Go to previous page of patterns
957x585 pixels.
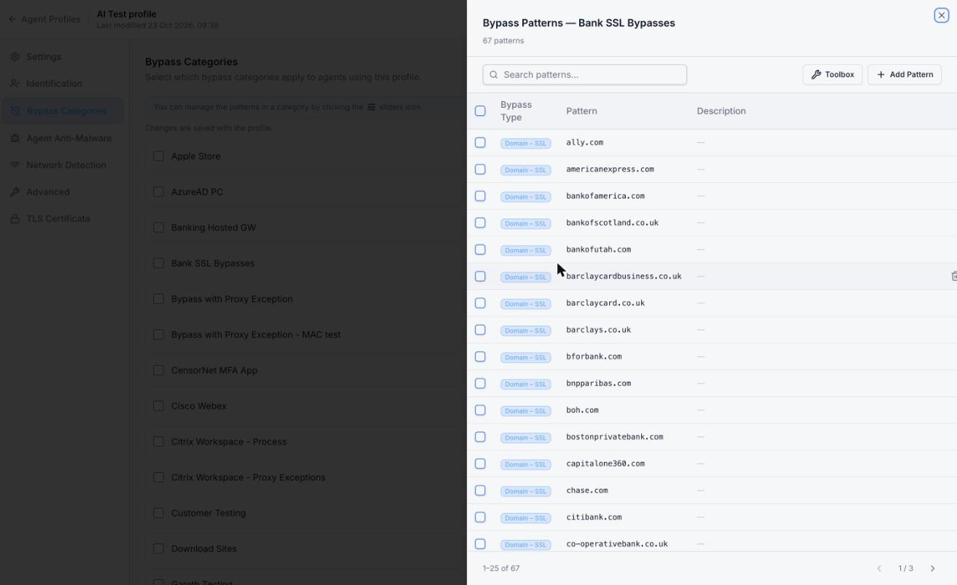tap(879, 568)
